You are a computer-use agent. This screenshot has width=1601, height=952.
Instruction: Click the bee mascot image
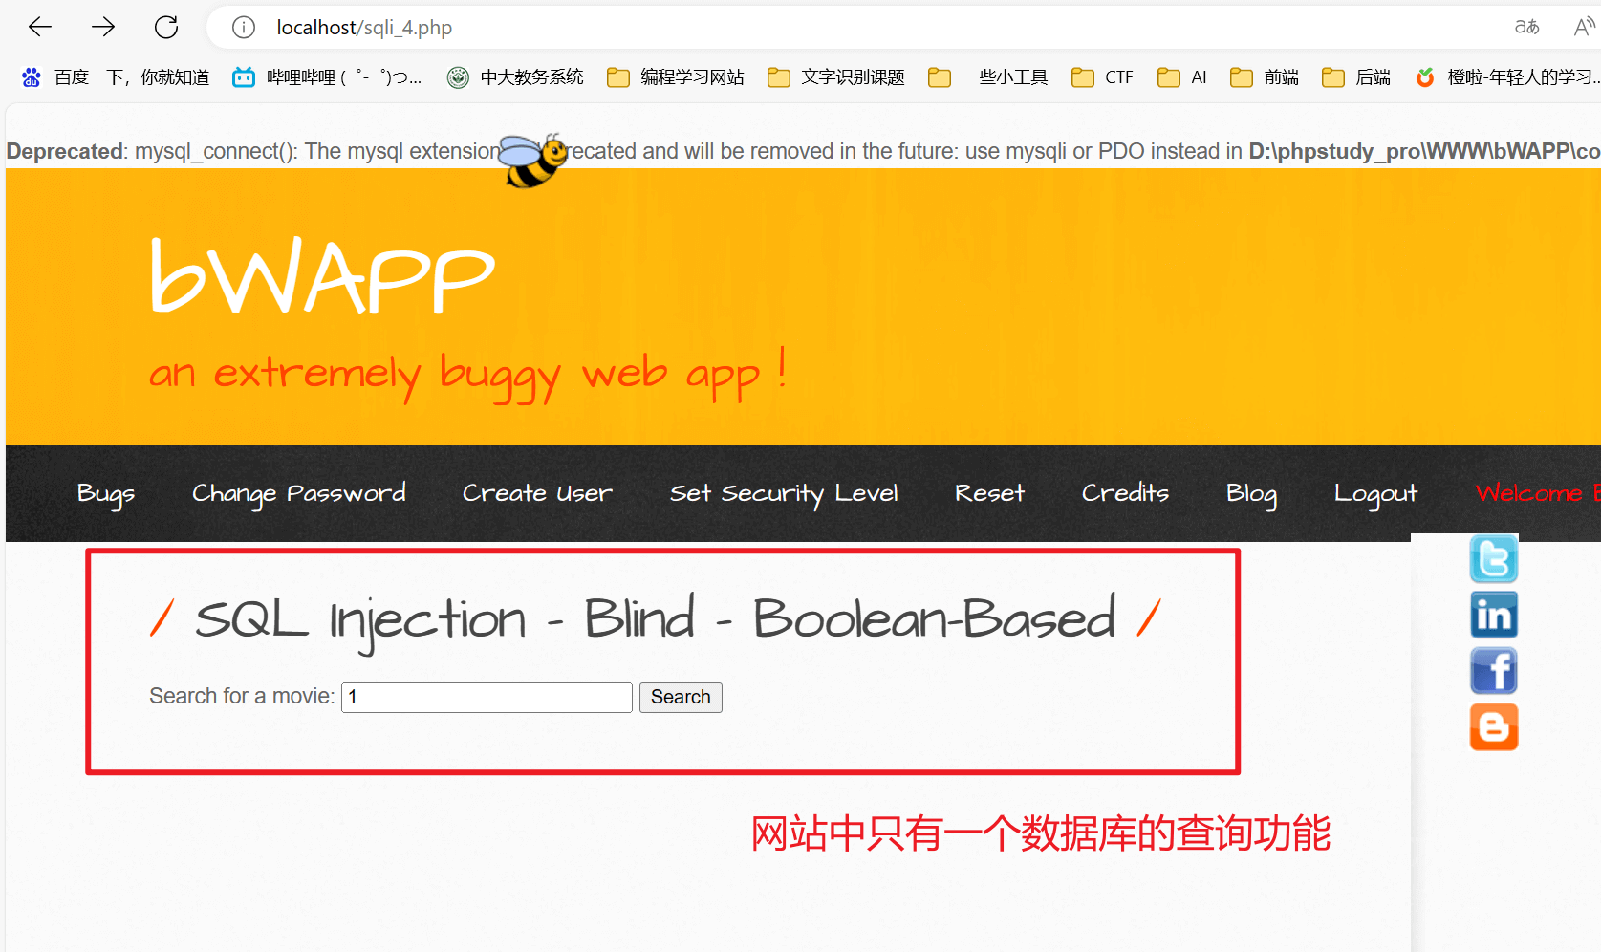pyautogui.click(x=532, y=160)
